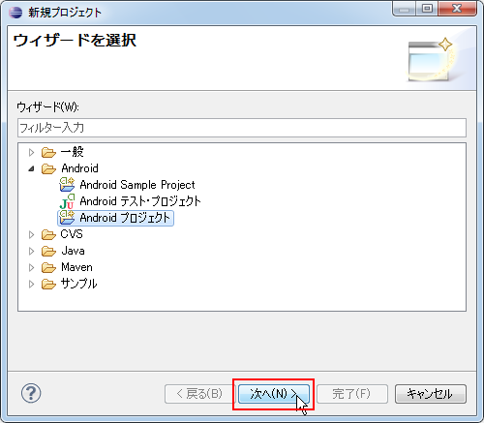
Task: Click the Maven folder icon
Action: click(x=48, y=267)
